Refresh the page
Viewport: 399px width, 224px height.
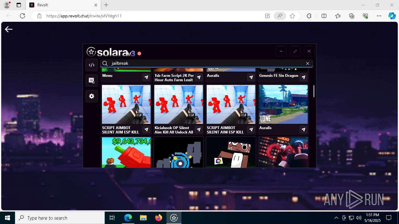tap(22, 16)
